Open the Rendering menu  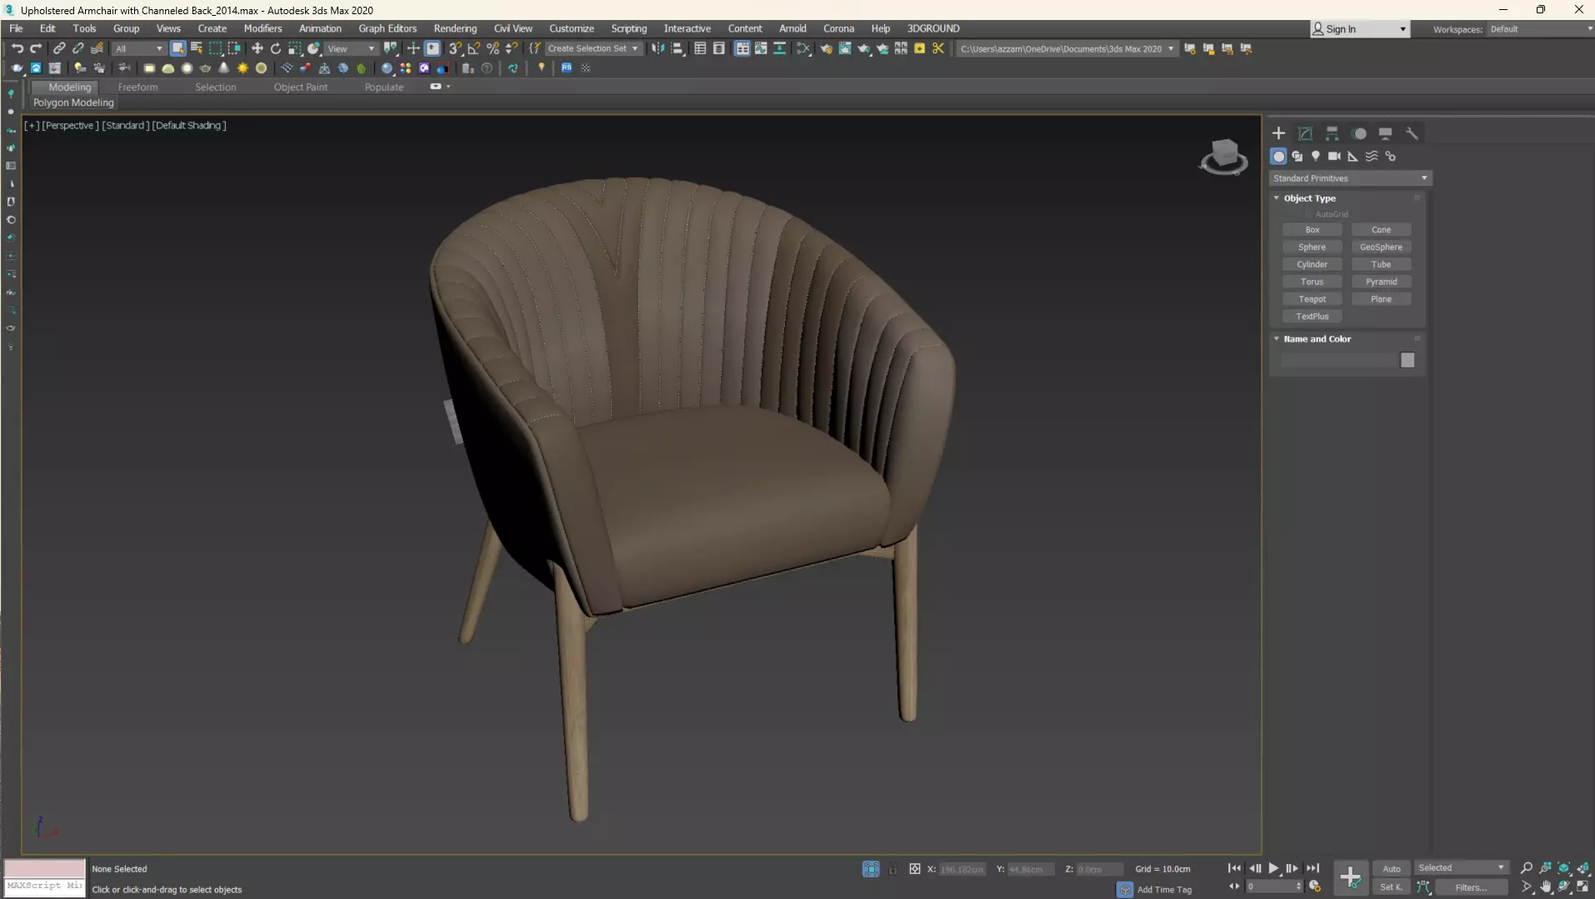click(x=455, y=28)
